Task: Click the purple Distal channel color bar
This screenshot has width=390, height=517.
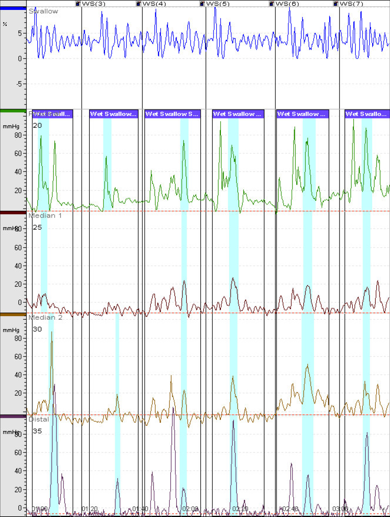Action: 13,416
